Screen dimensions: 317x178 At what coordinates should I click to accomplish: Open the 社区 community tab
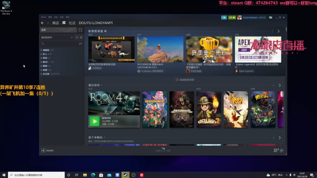point(72,23)
